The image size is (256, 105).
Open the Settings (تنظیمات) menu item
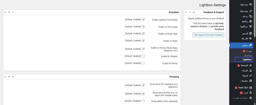(x=244, y=81)
